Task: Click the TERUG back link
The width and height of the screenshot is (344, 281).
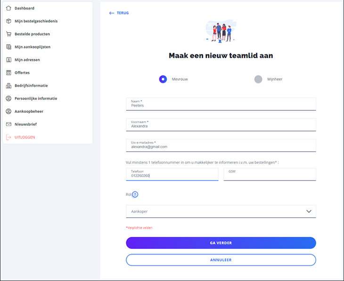Action: 123,13
